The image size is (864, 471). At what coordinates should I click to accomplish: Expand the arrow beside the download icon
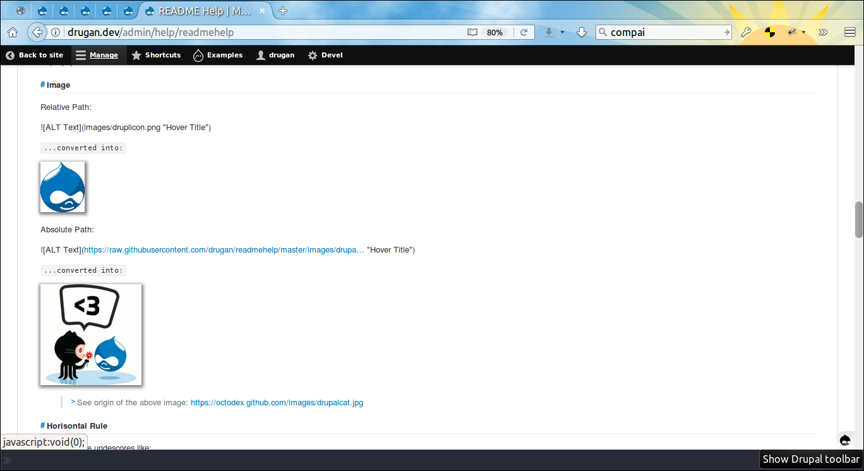click(x=562, y=32)
